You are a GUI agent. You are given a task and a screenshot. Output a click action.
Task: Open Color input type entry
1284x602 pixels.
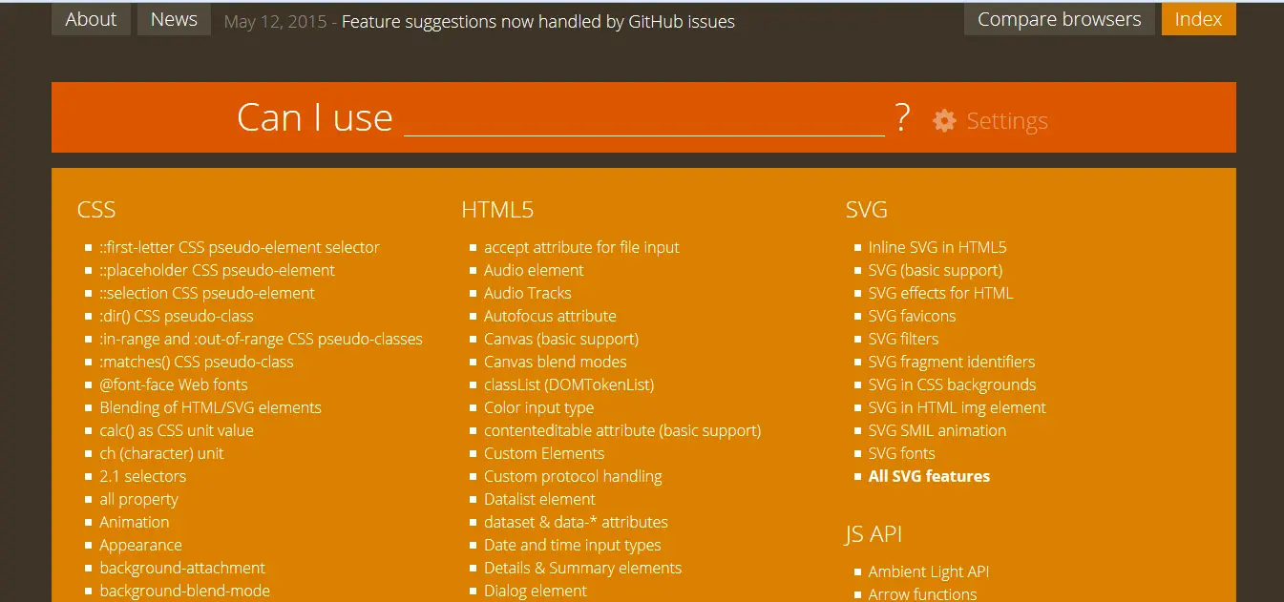(x=538, y=407)
